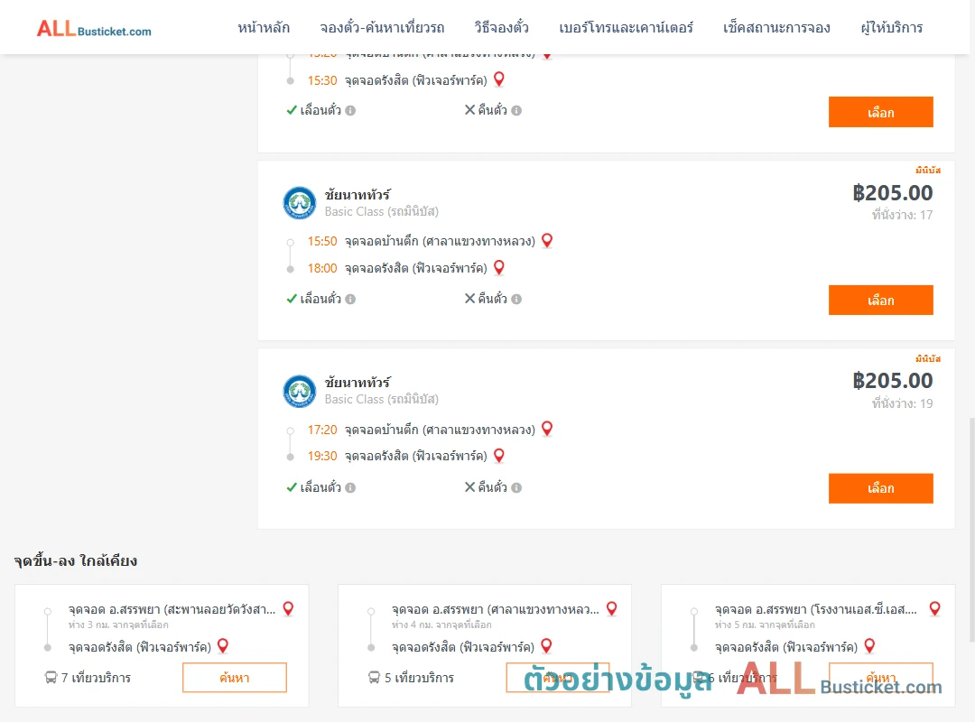
Task: Go to หน้าหลัก menu item
Action: 263,27
